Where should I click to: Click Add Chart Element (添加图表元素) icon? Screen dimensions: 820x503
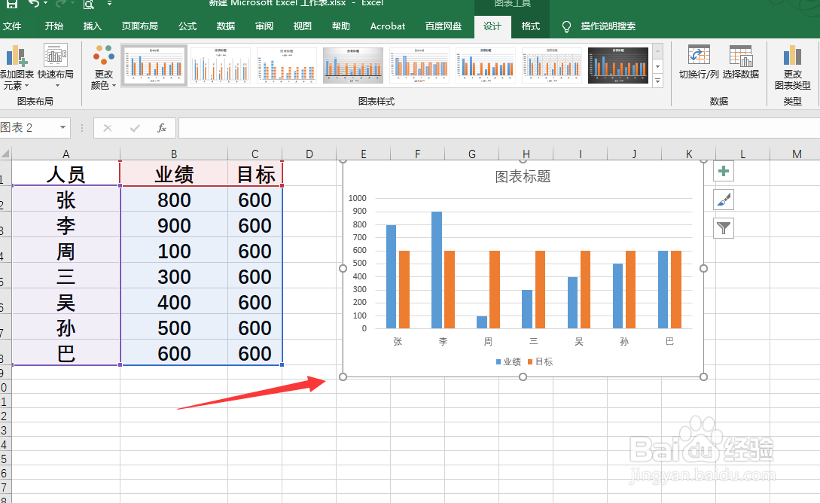click(17, 64)
